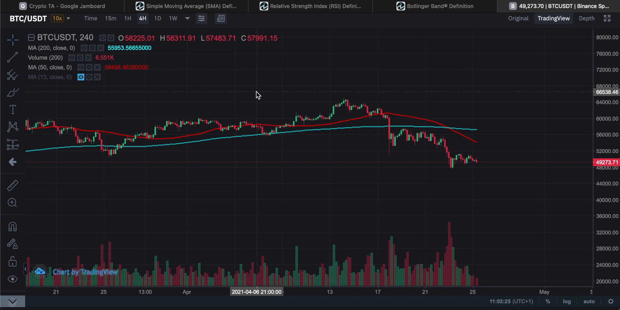Viewport: 620px width, 310px height.
Task: Open the chart template list icon
Action: point(221,19)
